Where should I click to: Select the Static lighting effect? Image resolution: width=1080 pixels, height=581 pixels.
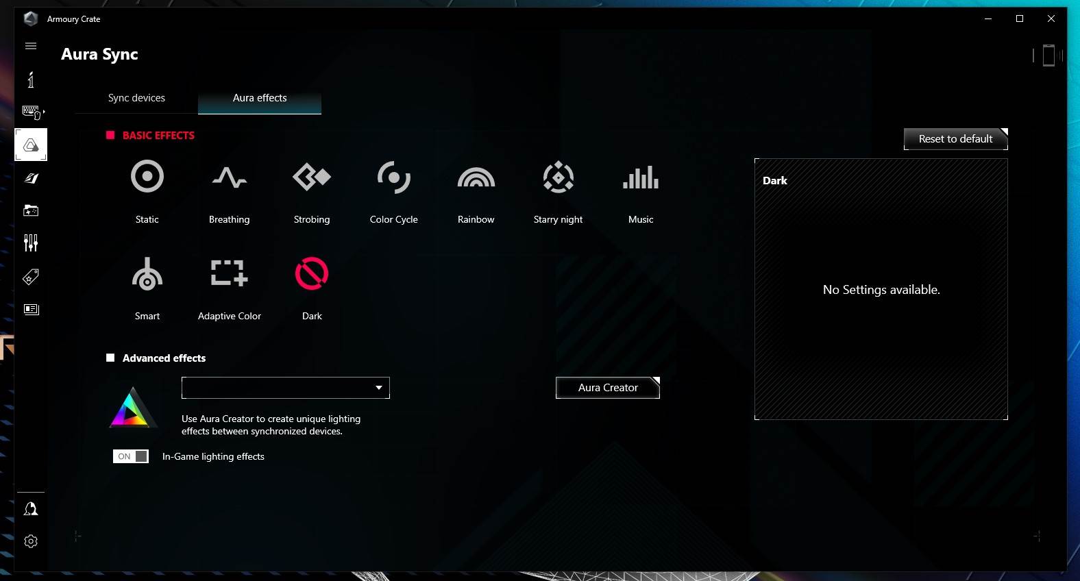[147, 177]
